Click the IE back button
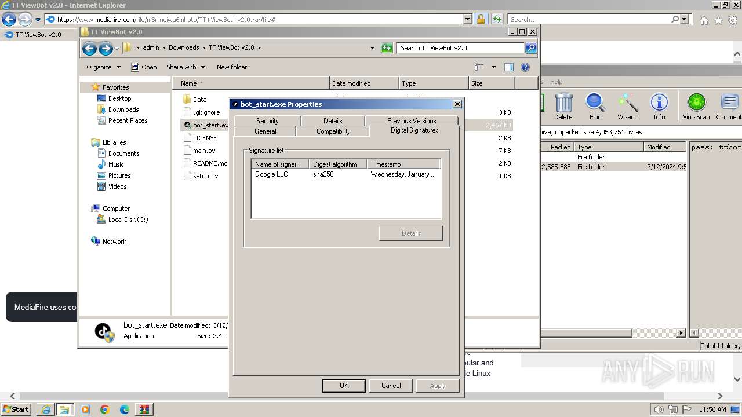This screenshot has width=742, height=417. point(9,20)
